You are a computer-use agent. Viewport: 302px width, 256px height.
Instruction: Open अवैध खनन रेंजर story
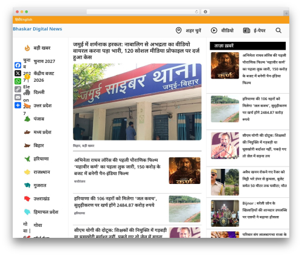point(265,179)
